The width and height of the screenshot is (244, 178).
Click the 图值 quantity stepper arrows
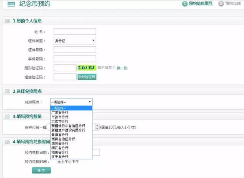(97, 127)
